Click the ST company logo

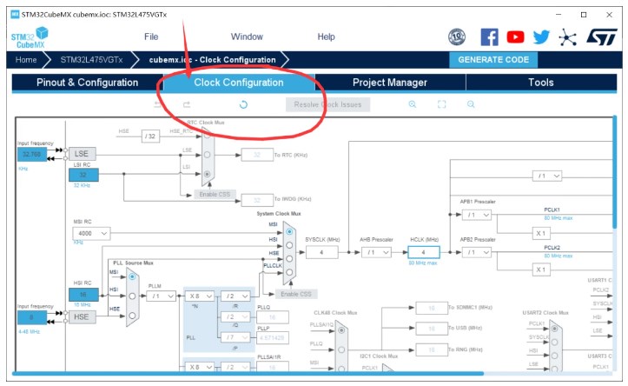[x=602, y=37]
